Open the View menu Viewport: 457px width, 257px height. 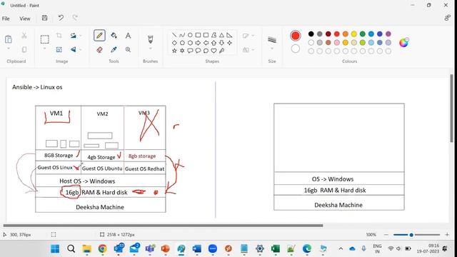tap(25, 19)
